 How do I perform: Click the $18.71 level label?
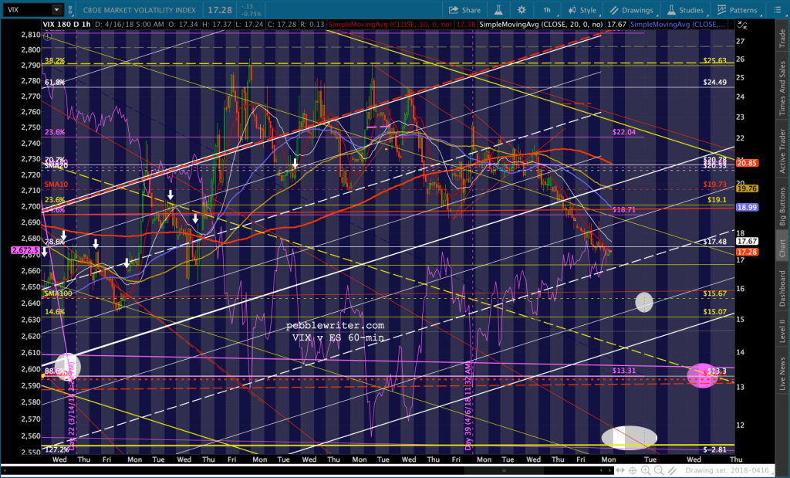(x=624, y=210)
